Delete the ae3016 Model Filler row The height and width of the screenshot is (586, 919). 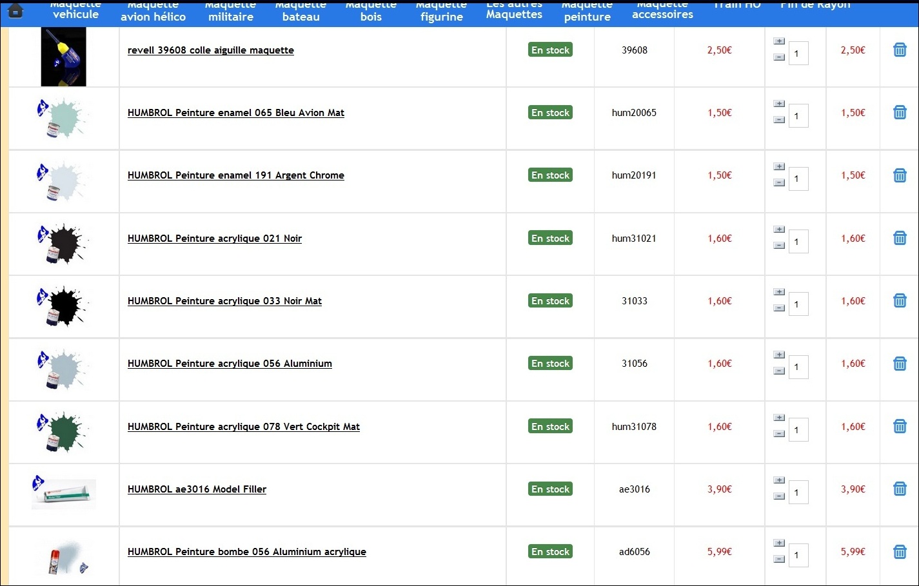point(900,489)
